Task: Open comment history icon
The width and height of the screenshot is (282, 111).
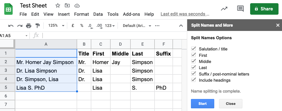Action: point(240,9)
